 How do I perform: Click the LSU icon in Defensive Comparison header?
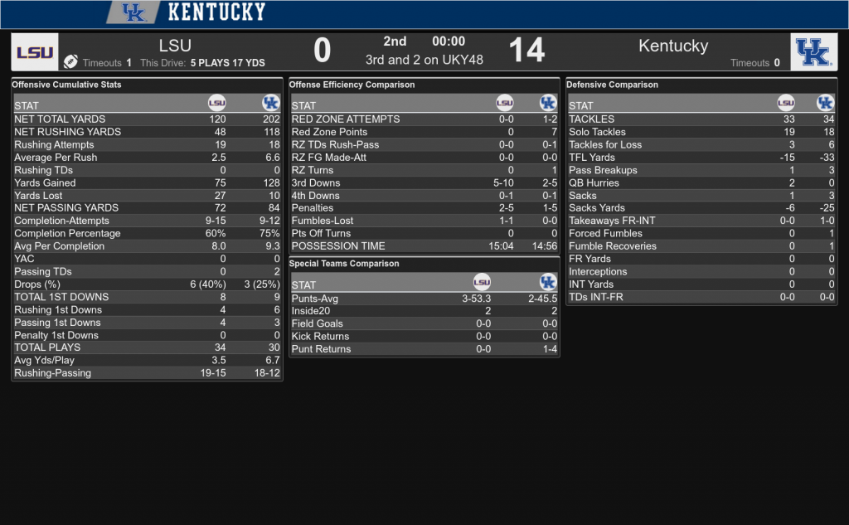(786, 102)
